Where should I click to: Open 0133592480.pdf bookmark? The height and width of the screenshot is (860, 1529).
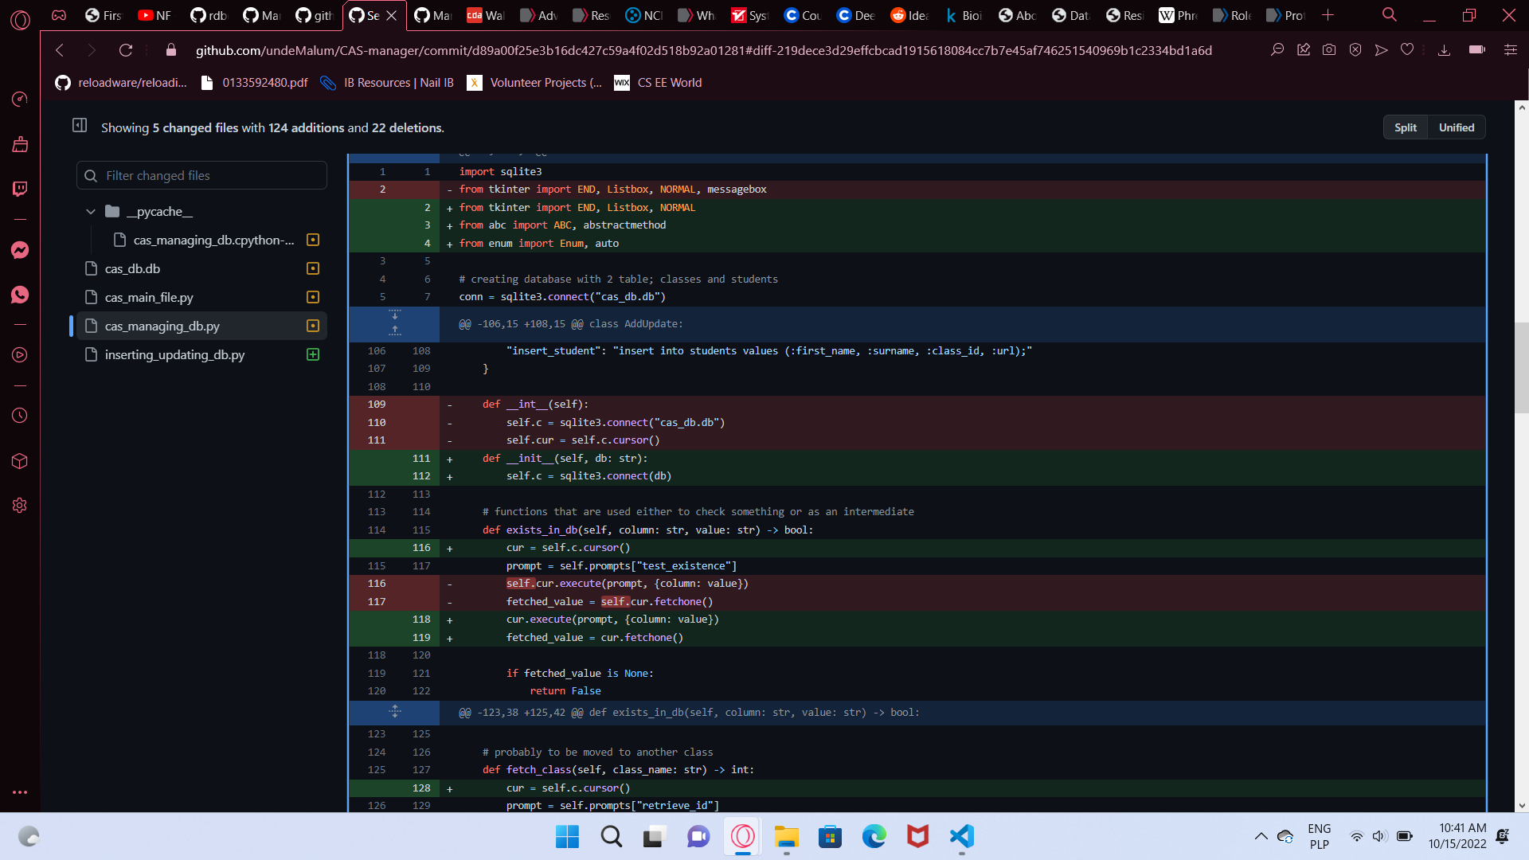[254, 83]
